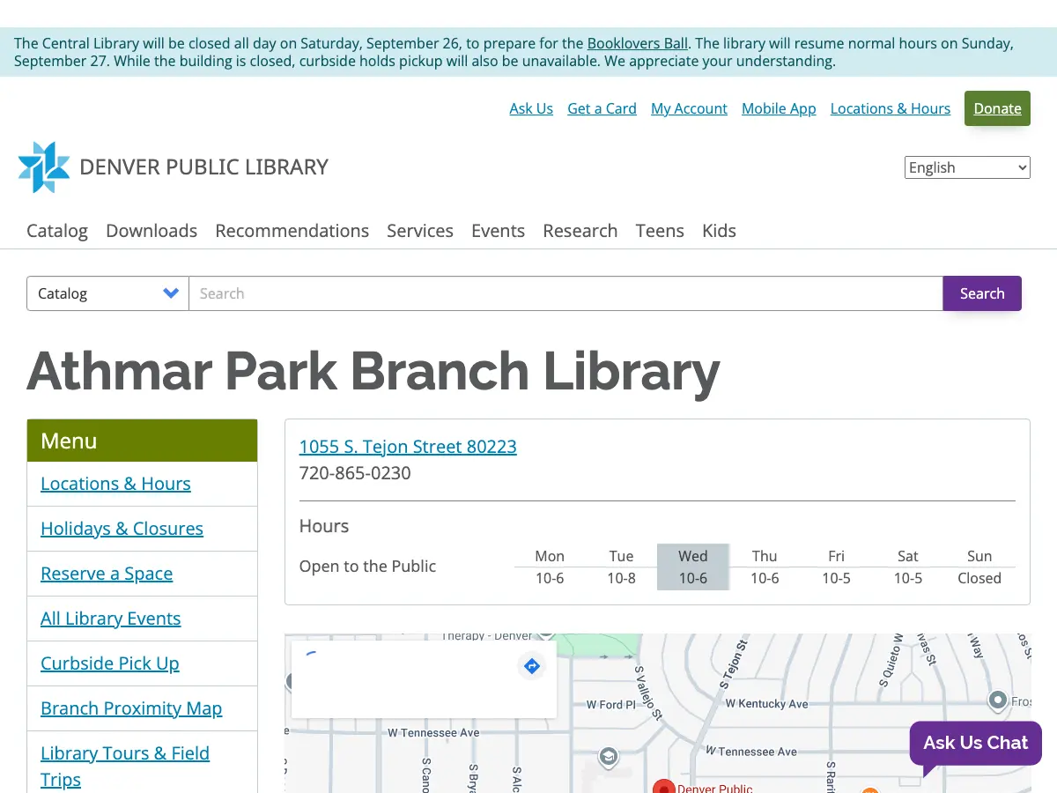Click the purple Search button

982,293
